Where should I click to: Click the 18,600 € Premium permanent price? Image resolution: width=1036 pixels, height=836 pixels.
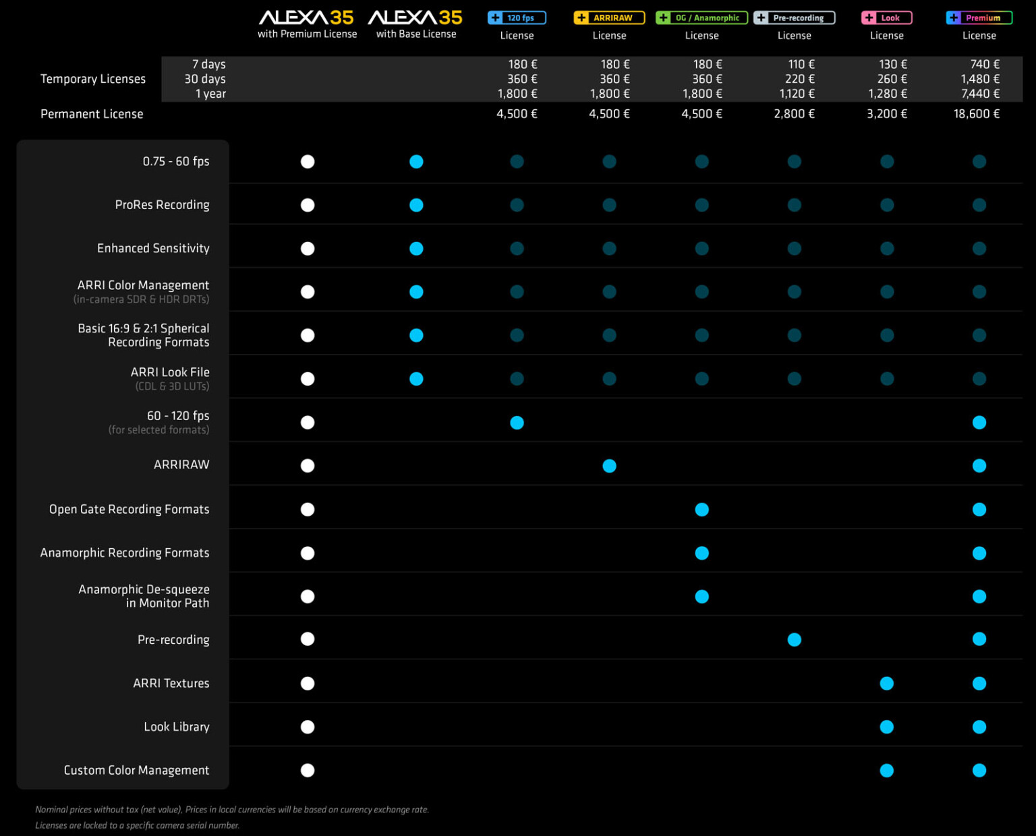(x=979, y=113)
